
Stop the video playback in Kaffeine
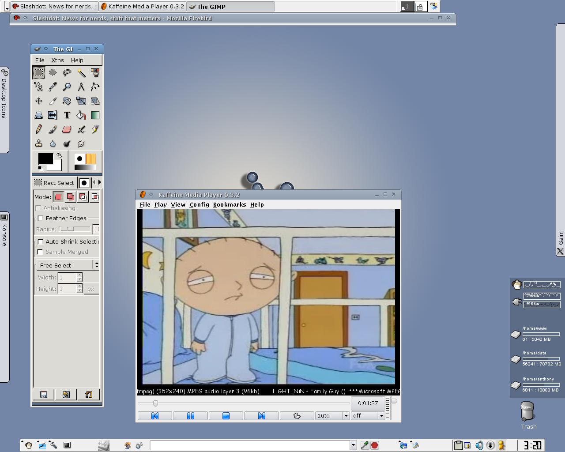(x=226, y=416)
